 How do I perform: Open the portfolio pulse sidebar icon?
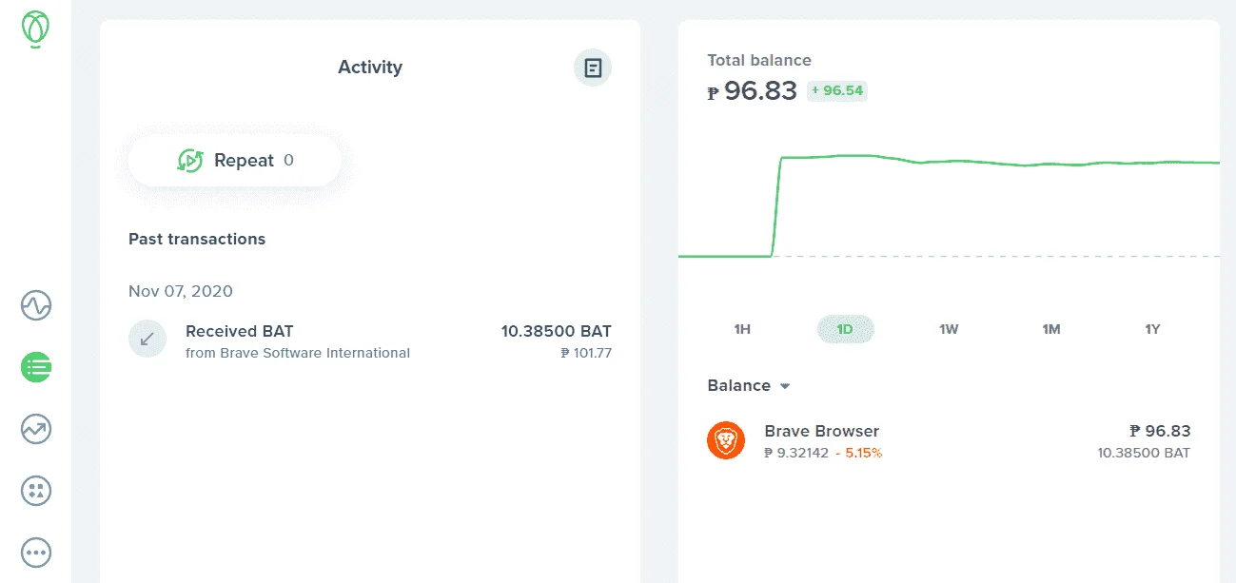pyautogui.click(x=36, y=306)
